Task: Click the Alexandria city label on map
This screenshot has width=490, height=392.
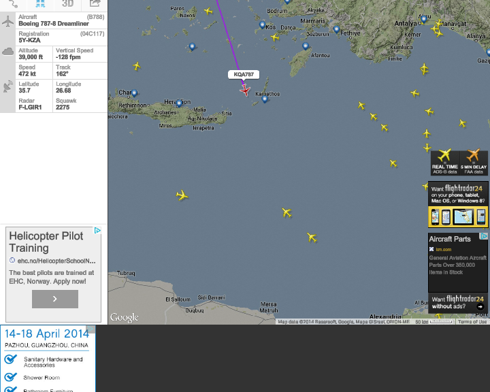Action: pos(385,316)
